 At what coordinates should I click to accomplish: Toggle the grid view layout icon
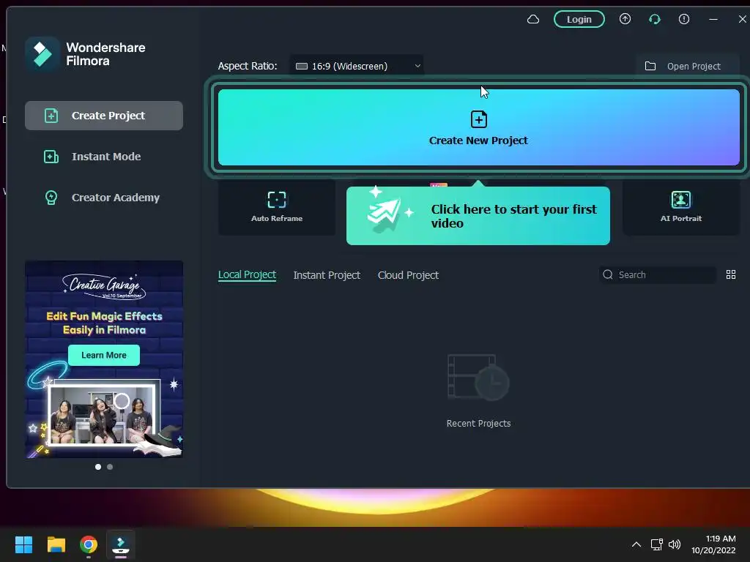[731, 274]
